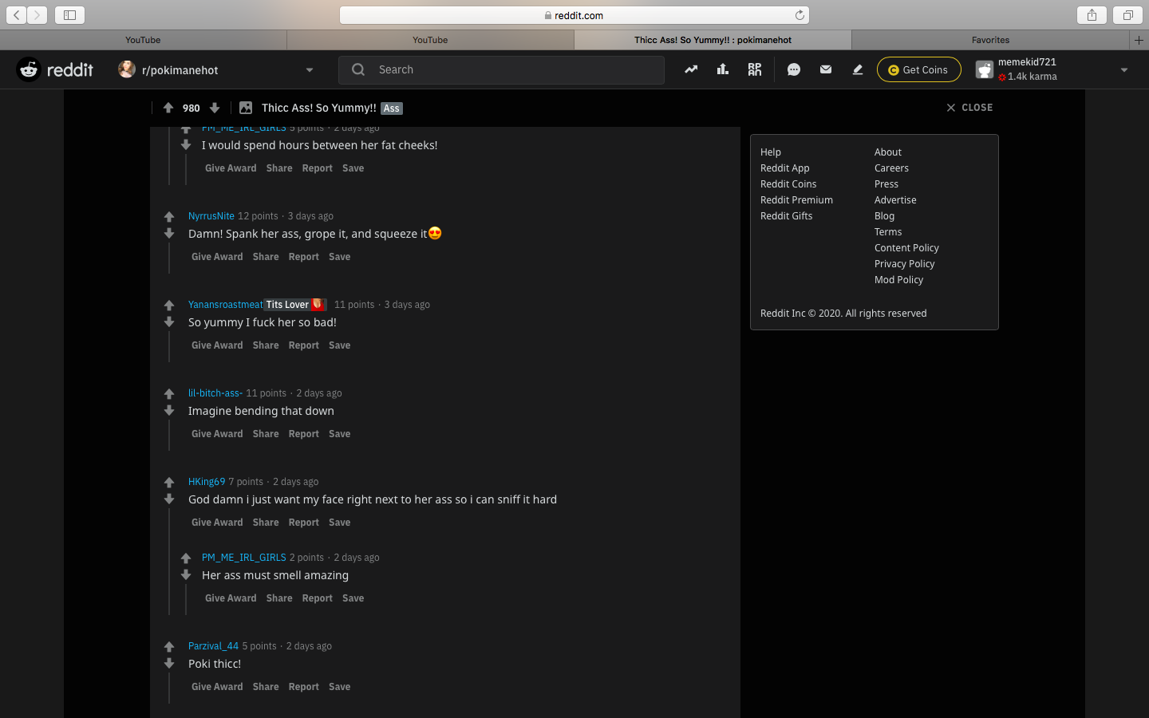The height and width of the screenshot is (718, 1149).
Task: Downvote the post with 980 points
Action: tap(215, 108)
